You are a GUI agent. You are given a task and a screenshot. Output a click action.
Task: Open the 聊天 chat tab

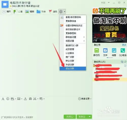[x=7, y=11]
